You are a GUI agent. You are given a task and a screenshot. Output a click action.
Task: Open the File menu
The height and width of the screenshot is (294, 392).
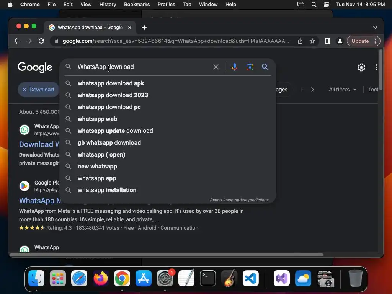click(52, 5)
